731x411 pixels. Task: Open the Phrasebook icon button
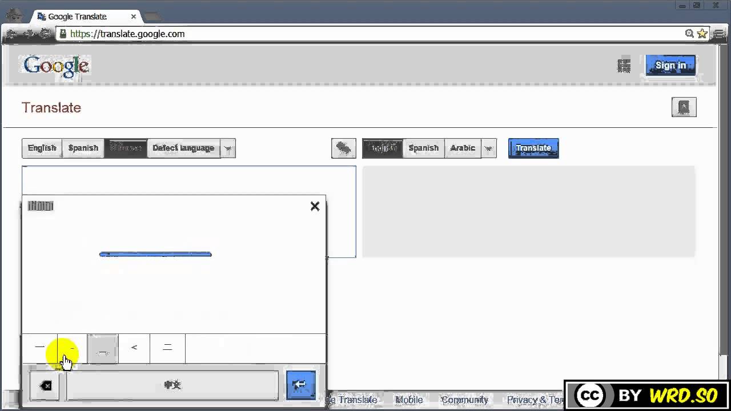click(684, 107)
